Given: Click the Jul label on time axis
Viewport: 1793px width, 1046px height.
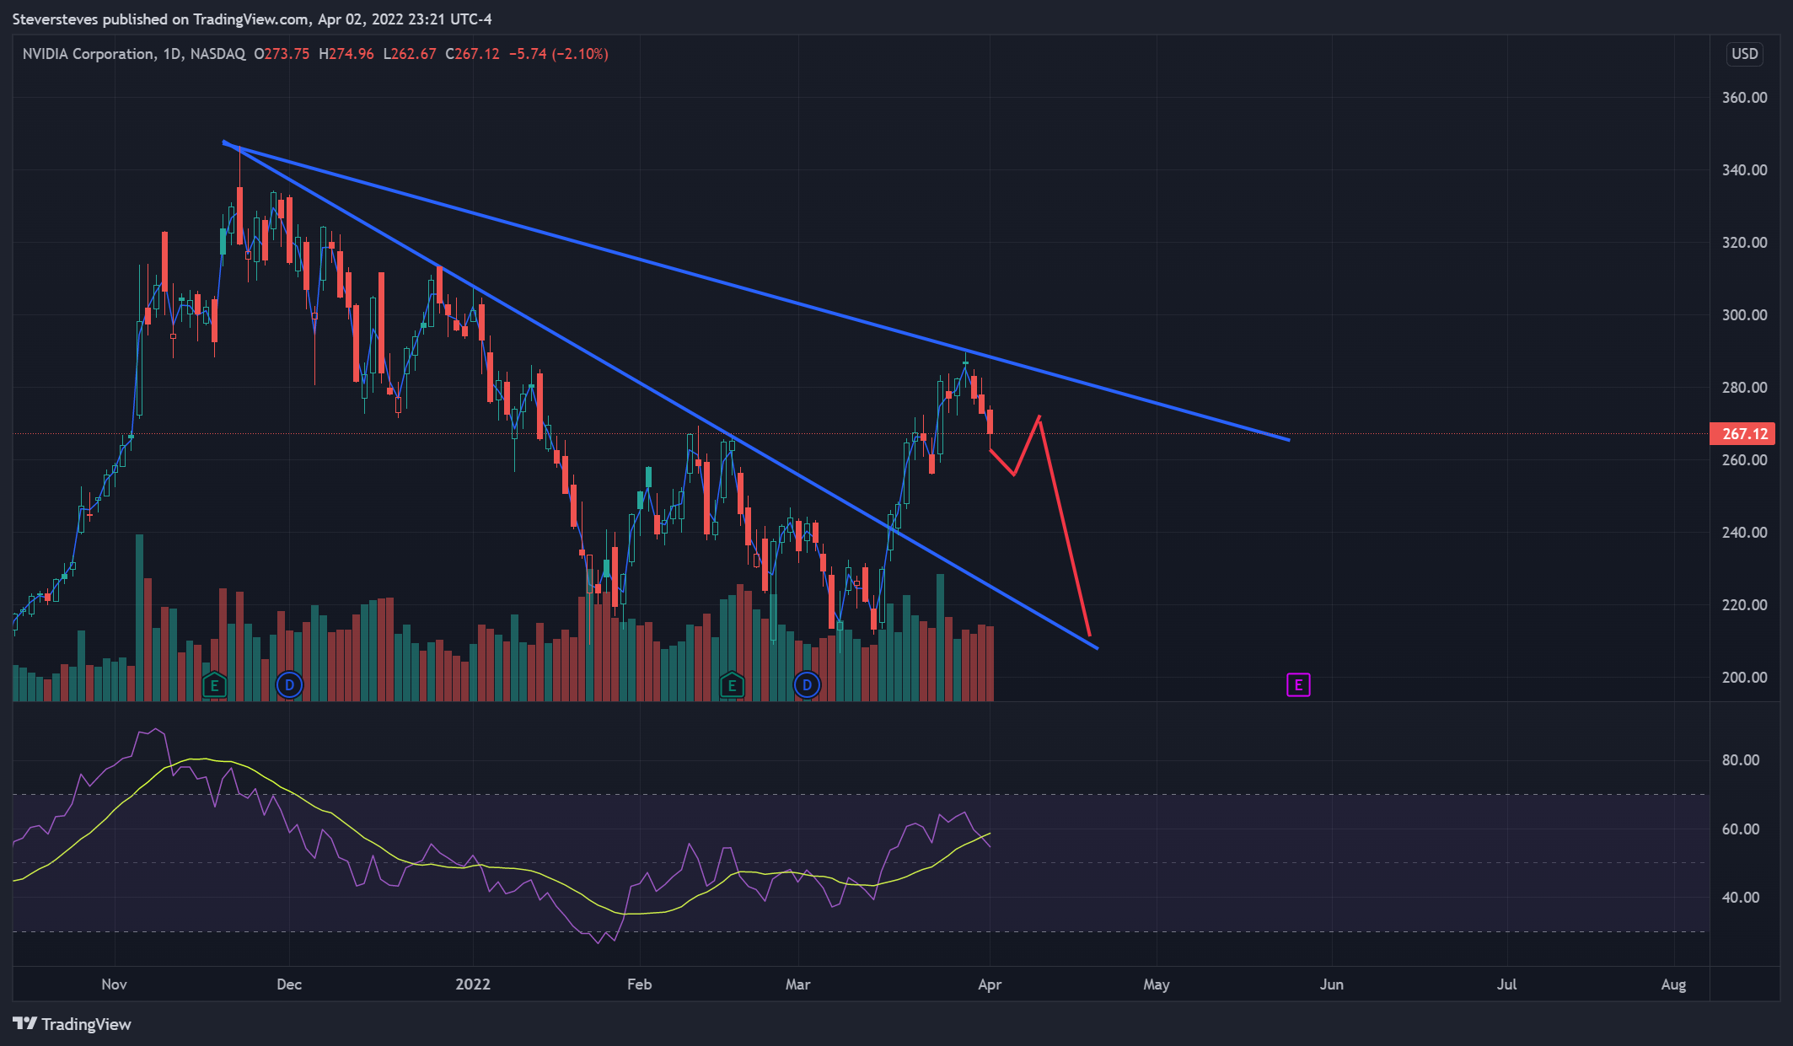Looking at the screenshot, I should click(1506, 984).
